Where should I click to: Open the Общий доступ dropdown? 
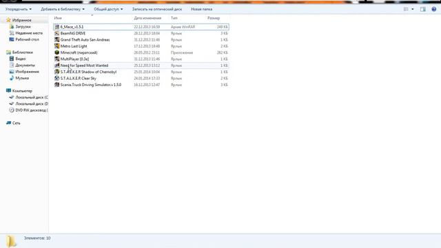tap(108, 9)
